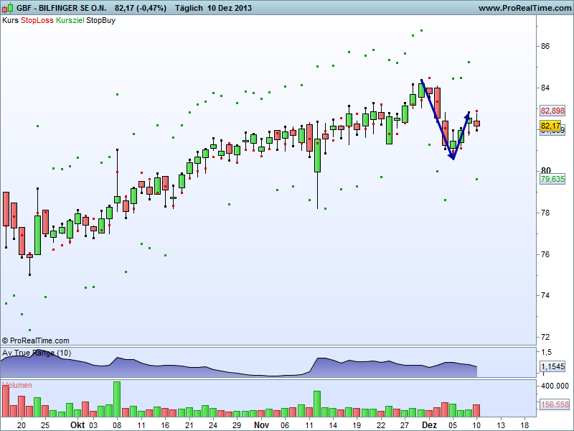Click the 18 date label on time axis

click(524, 425)
